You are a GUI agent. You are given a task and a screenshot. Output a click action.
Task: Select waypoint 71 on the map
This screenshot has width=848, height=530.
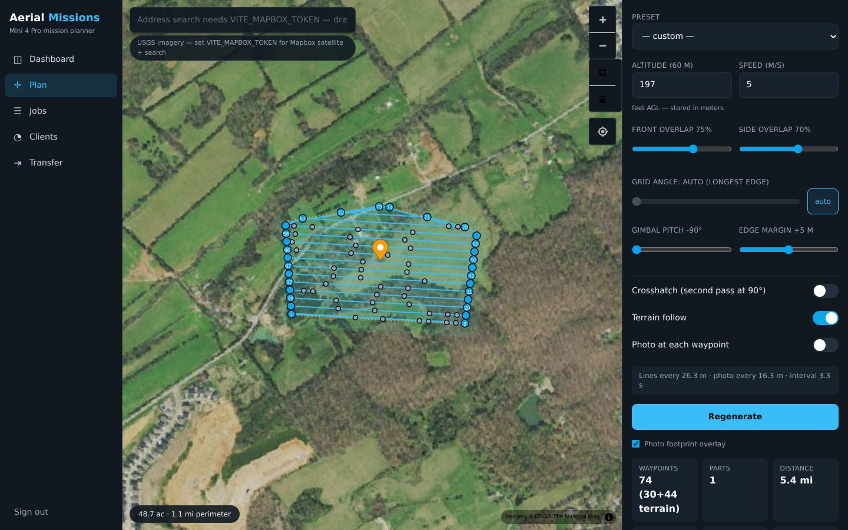(427, 217)
